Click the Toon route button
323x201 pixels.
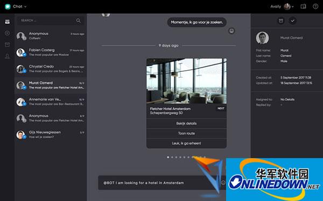(186, 133)
